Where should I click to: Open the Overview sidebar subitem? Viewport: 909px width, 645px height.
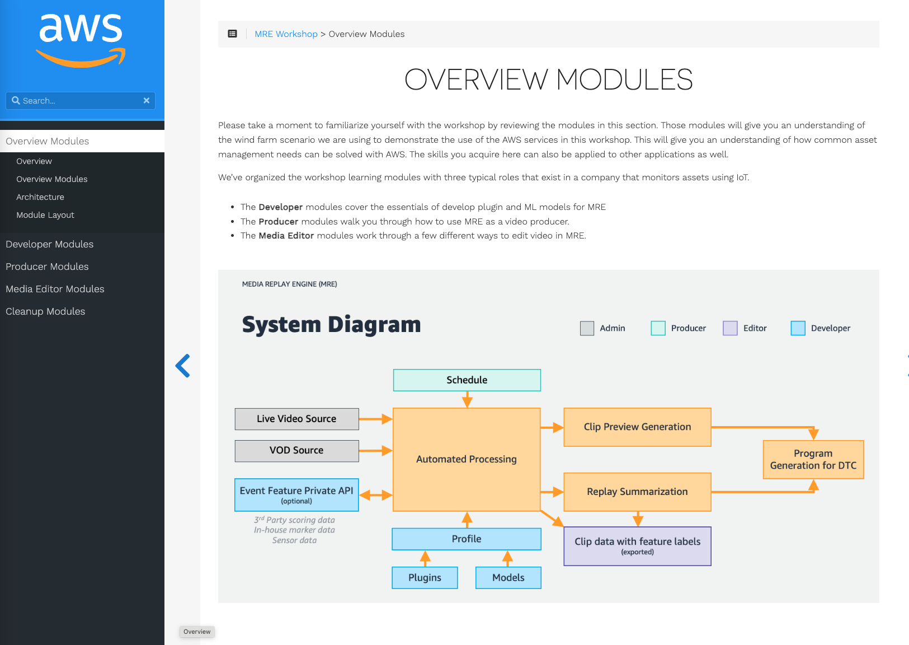(x=34, y=161)
